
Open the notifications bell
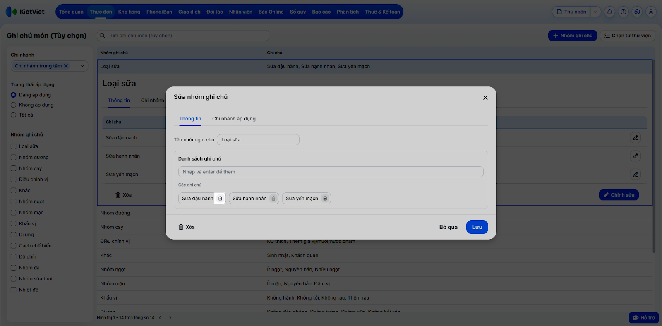(609, 12)
